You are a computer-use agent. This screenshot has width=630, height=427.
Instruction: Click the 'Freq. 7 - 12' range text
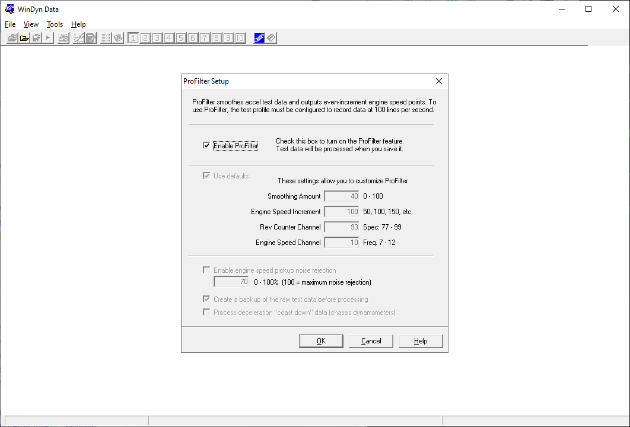point(379,243)
